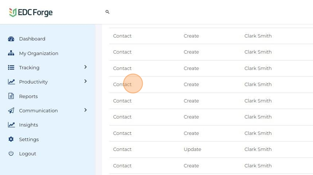Go to My Organization page
The height and width of the screenshot is (175, 313).
click(39, 53)
